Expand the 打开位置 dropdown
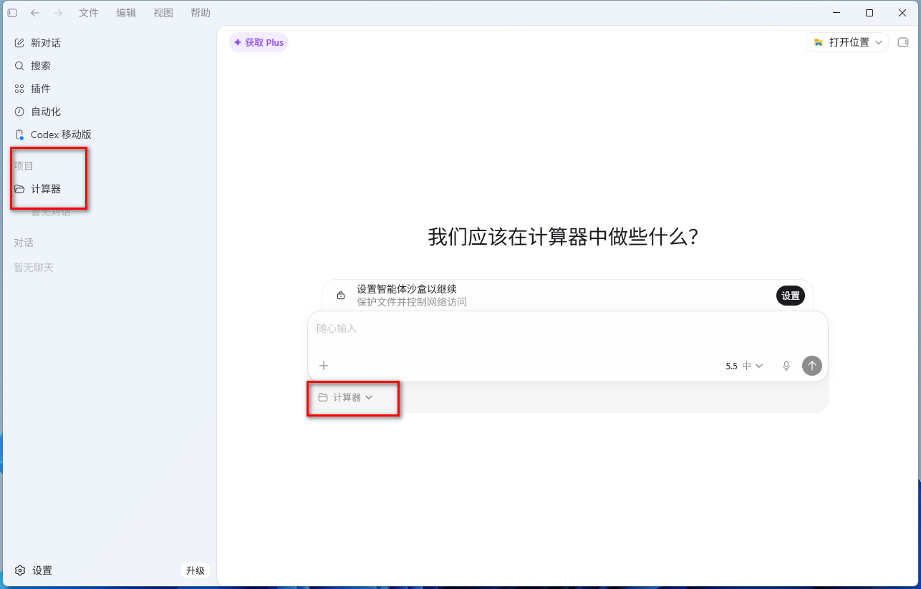The height and width of the screenshot is (589, 921). (847, 42)
